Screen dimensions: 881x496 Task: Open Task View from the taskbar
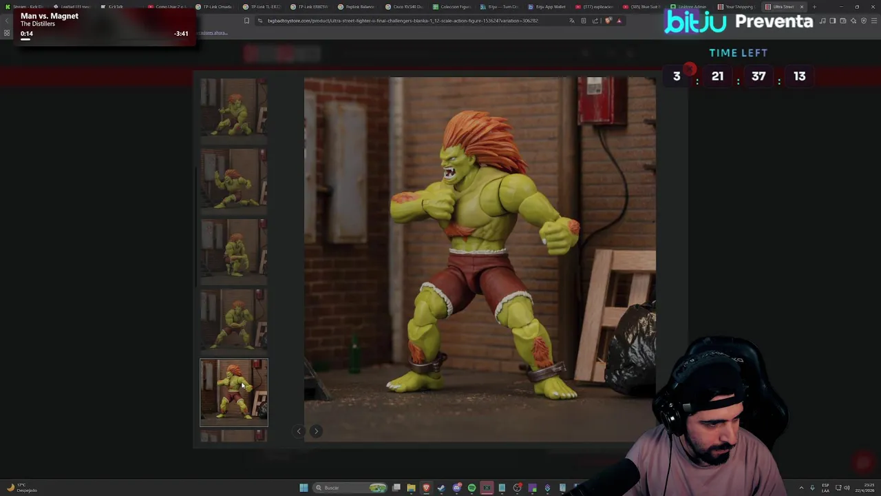coord(396,488)
